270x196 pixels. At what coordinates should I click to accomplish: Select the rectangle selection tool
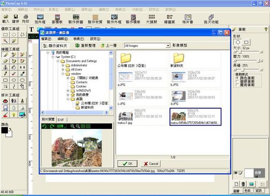tap(5, 35)
